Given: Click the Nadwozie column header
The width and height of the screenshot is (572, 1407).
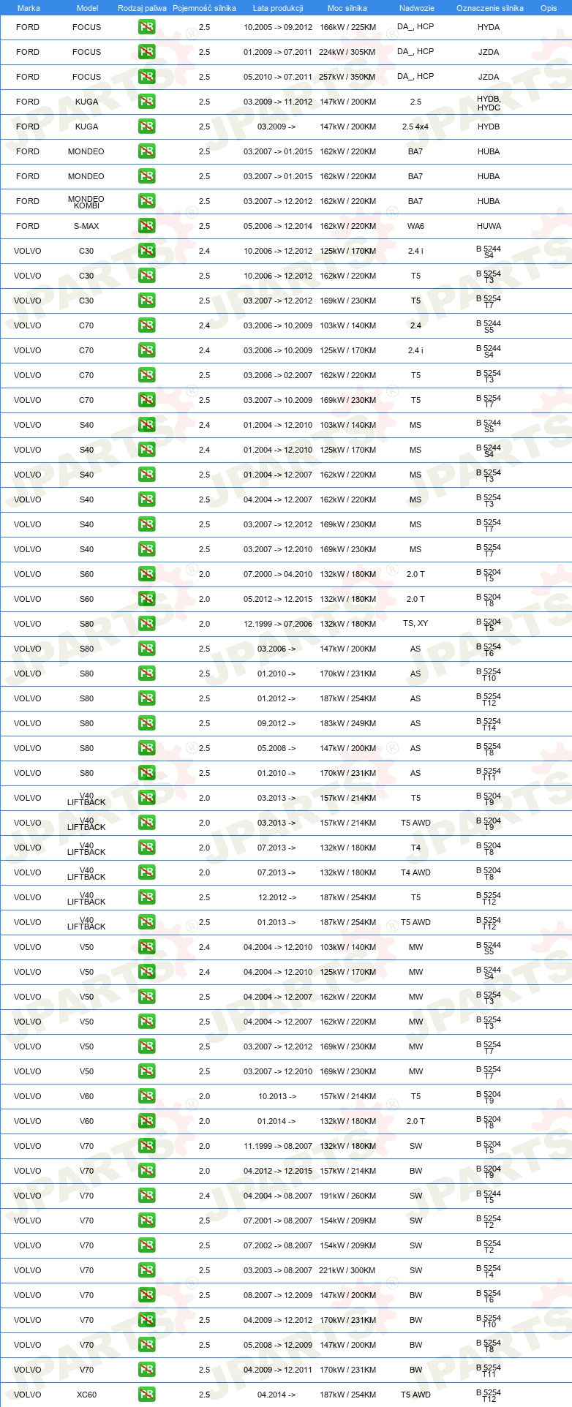Looking at the screenshot, I should tap(416, 8).
